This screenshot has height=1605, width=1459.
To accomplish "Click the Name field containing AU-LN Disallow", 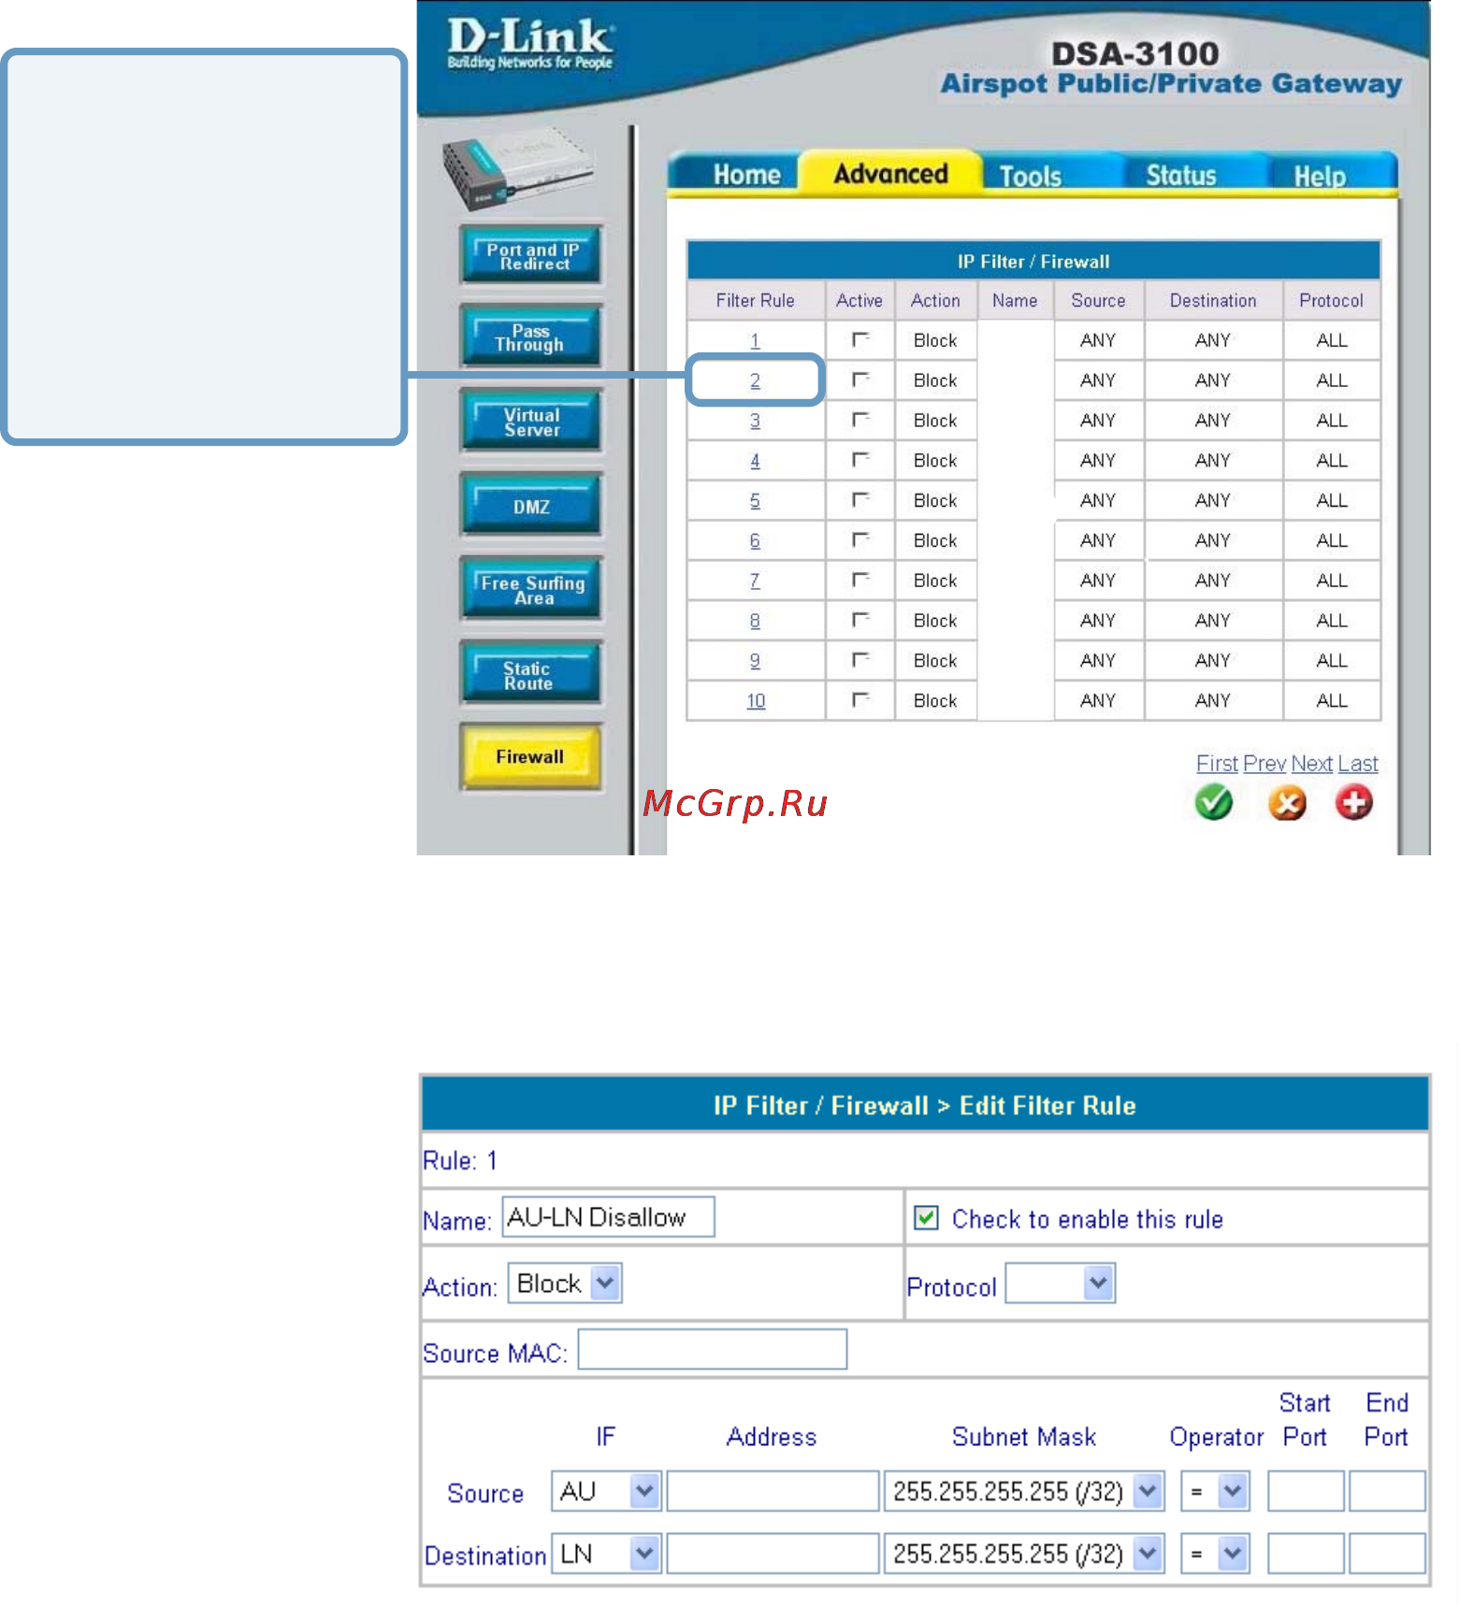I will [x=609, y=1217].
